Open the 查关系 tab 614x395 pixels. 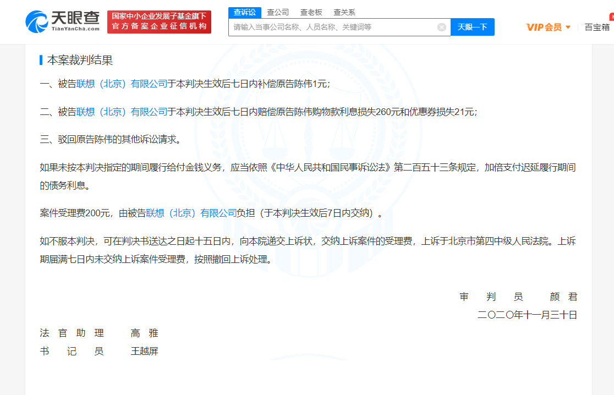coord(344,13)
